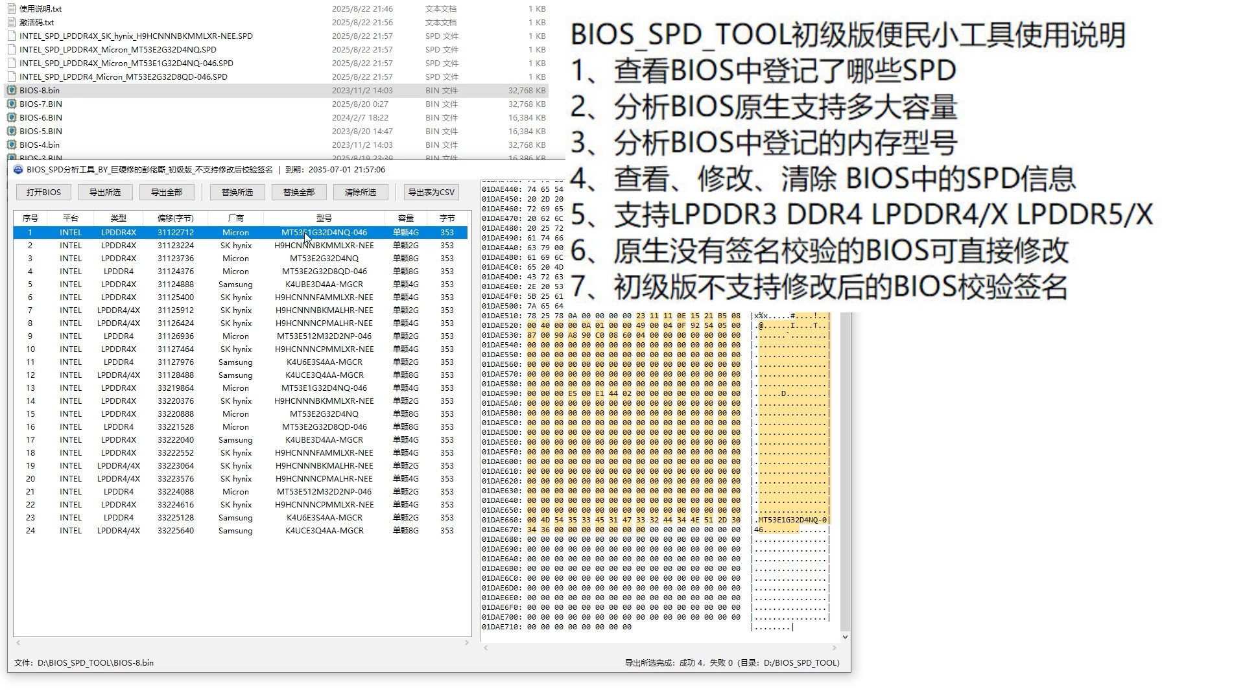Select Micron_MT53E1G32D4NQ-046.SPD file icon
The width and height of the screenshot is (1245, 700).
[12, 64]
